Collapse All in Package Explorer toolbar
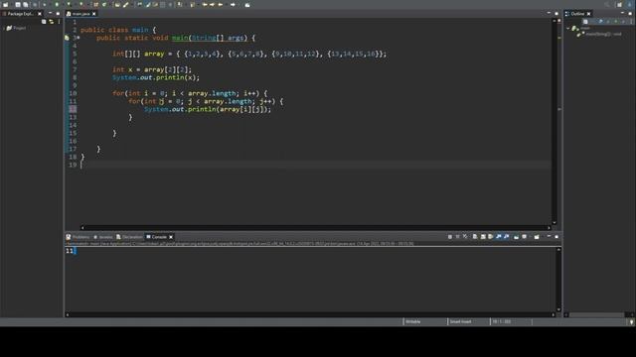The image size is (636, 357). tap(44, 22)
